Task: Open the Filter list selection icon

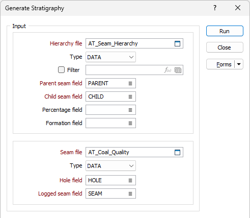Action: click(x=178, y=70)
